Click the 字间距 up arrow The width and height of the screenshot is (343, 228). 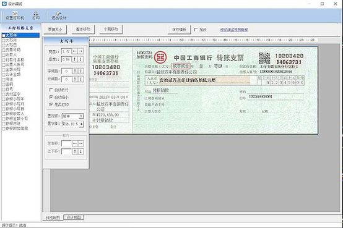pyautogui.click(x=75, y=71)
